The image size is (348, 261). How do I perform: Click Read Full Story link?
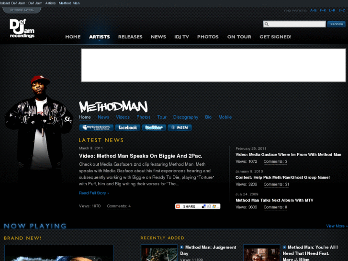pos(94,193)
